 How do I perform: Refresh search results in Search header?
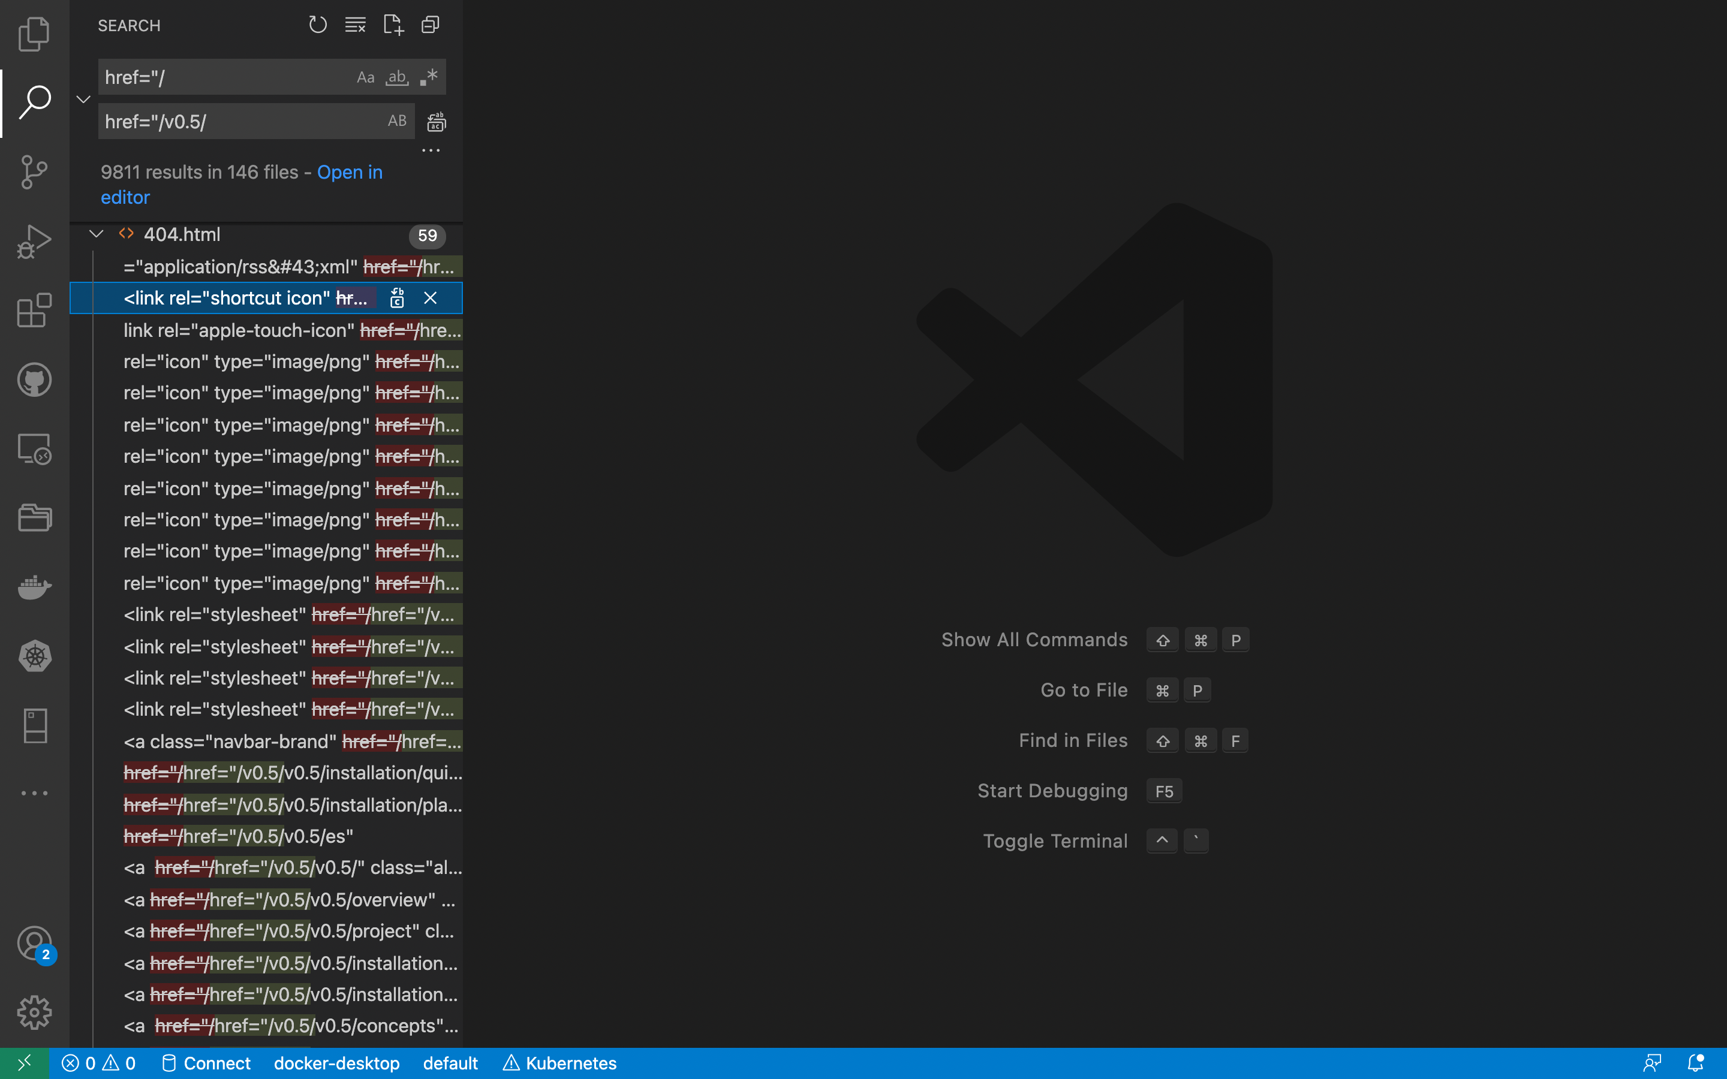pos(318,25)
